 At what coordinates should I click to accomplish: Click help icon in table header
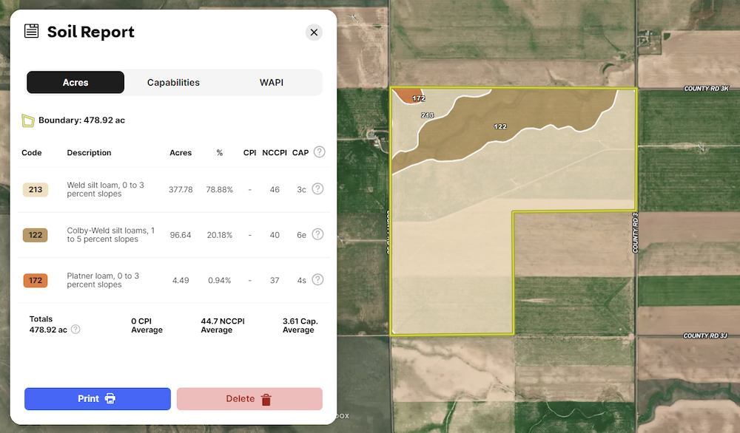click(x=319, y=152)
